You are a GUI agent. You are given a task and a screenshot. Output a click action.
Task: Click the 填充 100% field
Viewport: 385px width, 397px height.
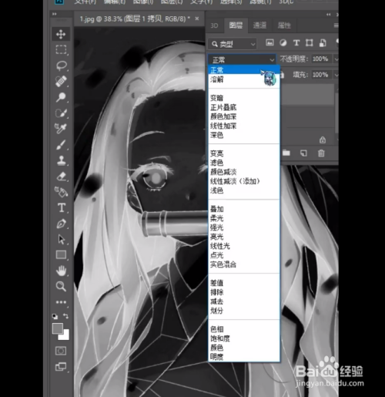(321, 75)
